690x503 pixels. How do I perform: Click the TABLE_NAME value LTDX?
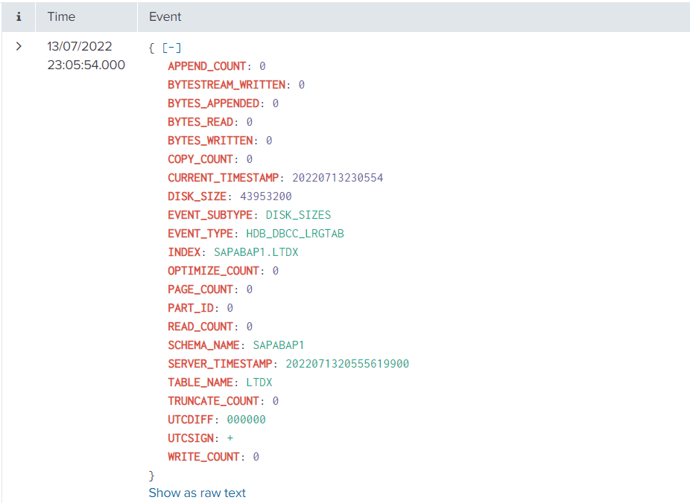click(259, 382)
